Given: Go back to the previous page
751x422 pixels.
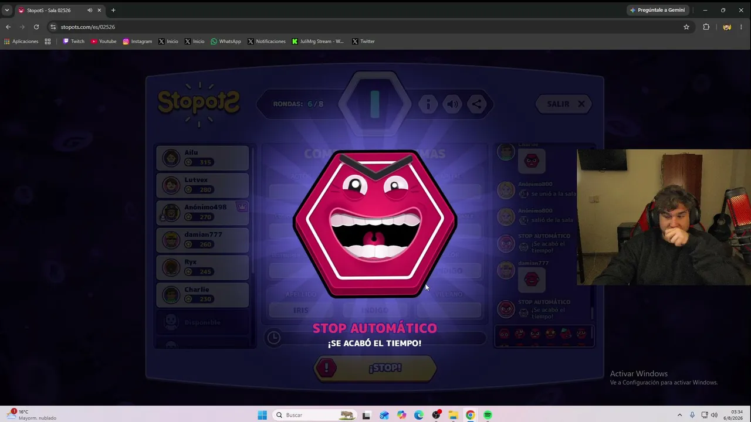Looking at the screenshot, I should click(x=8, y=27).
